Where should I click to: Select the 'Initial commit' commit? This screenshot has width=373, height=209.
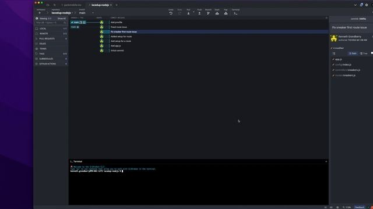pos(117,51)
